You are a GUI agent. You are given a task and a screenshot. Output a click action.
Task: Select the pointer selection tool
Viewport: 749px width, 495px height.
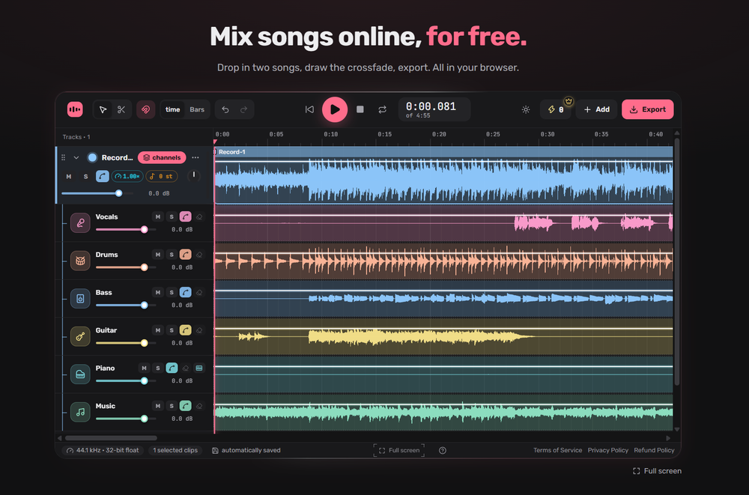tap(103, 110)
